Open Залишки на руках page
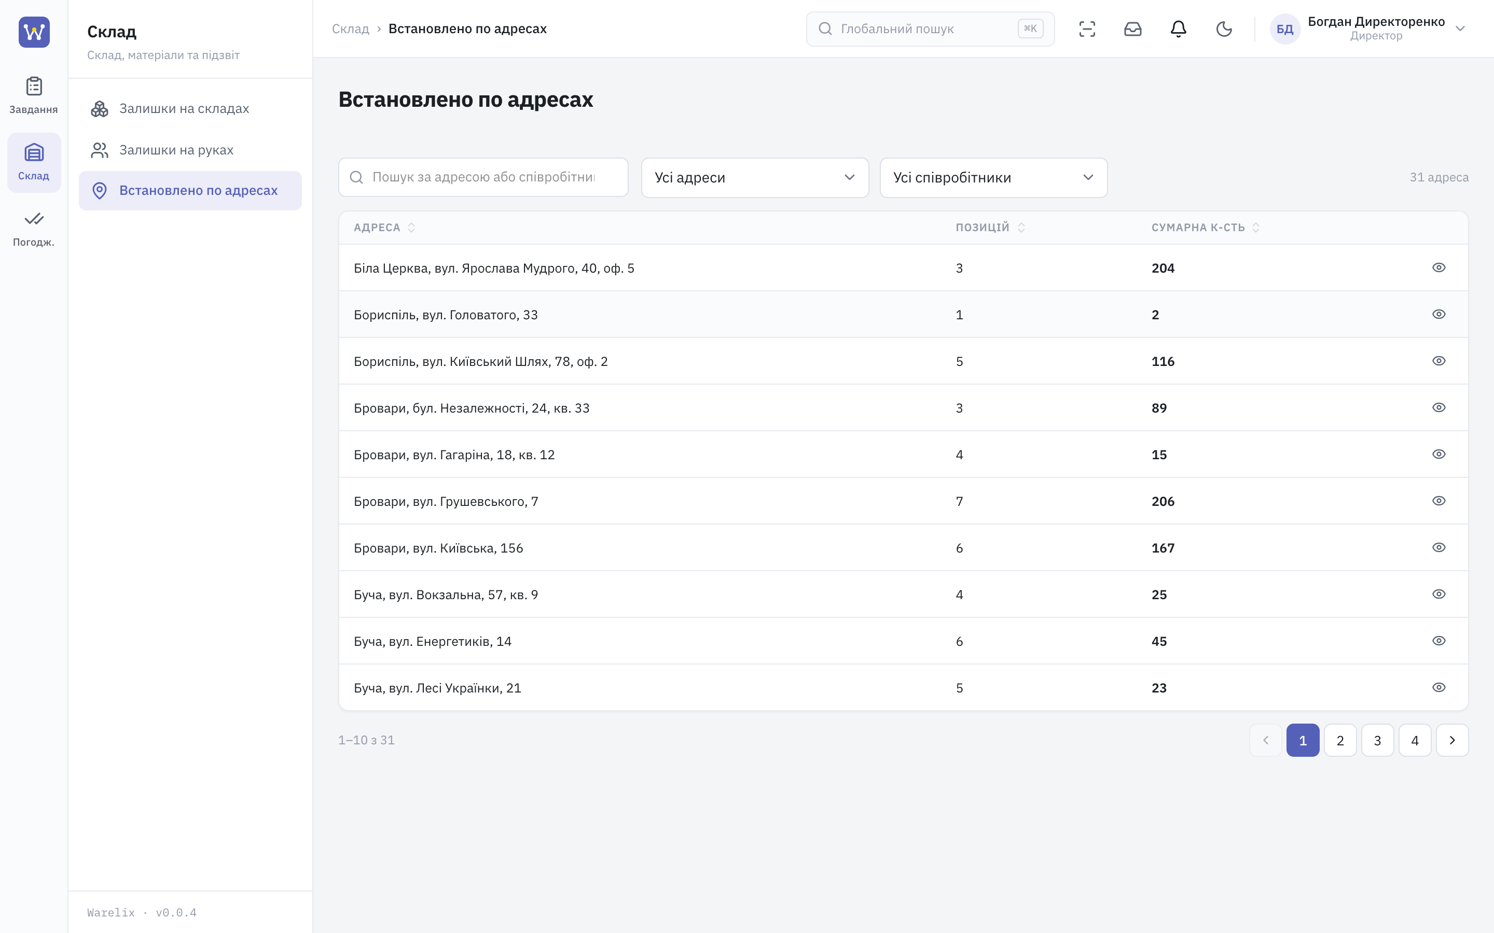This screenshot has width=1494, height=933. coord(190,150)
